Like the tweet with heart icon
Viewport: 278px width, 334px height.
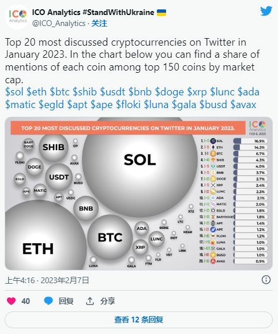[12, 301]
